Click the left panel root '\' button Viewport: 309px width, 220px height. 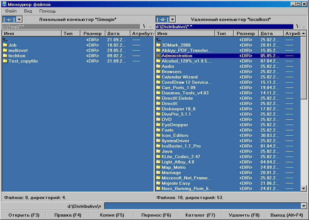point(144,26)
